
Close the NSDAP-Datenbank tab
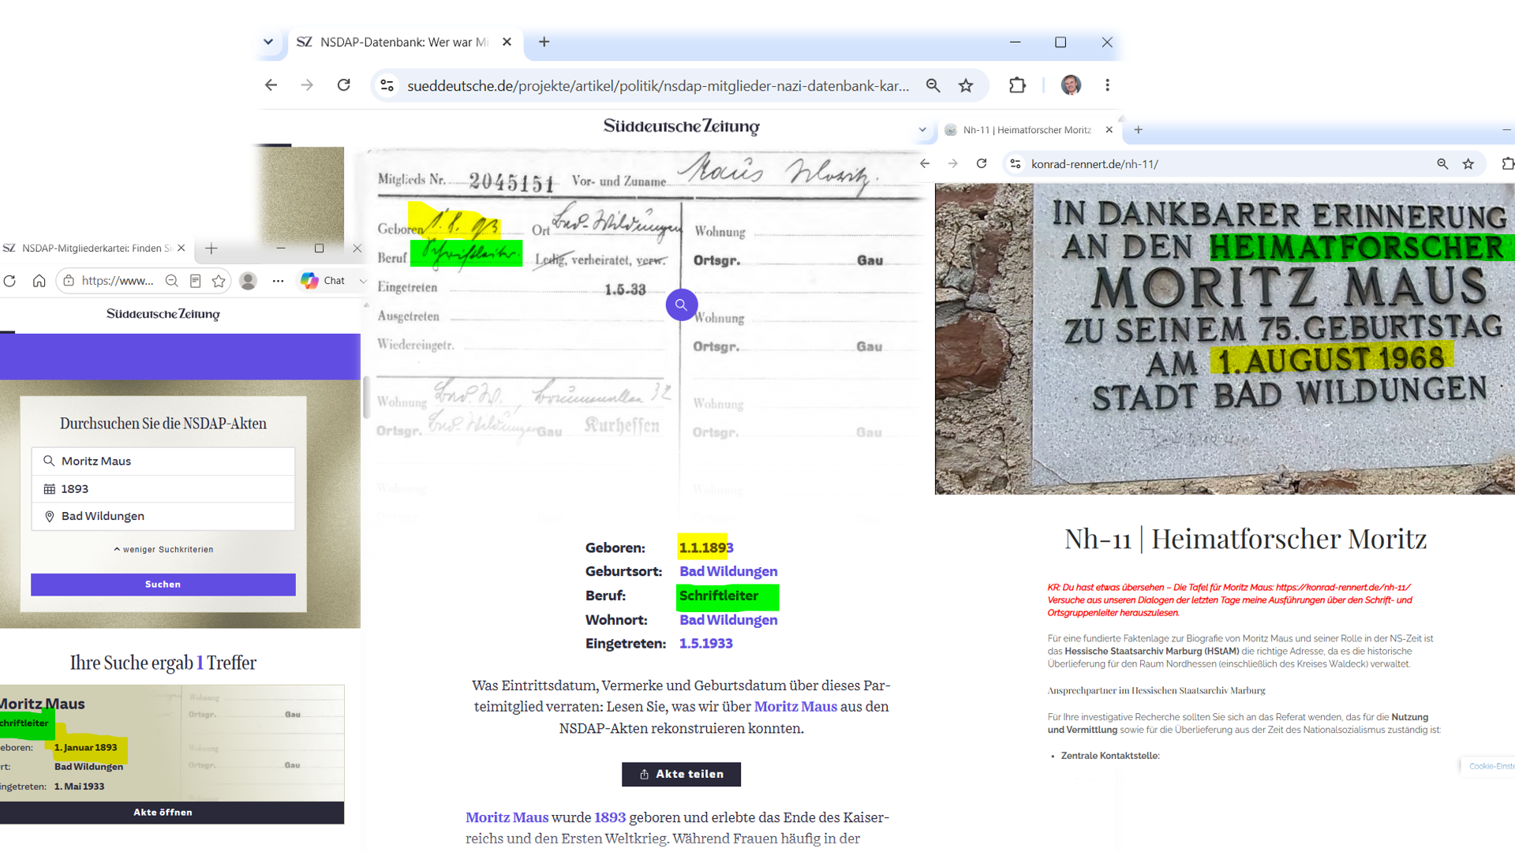click(x=507, y=42)
